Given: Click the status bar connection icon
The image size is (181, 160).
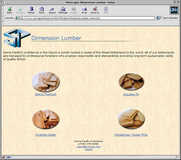Looking at the screenshot, I should (8, 157).
